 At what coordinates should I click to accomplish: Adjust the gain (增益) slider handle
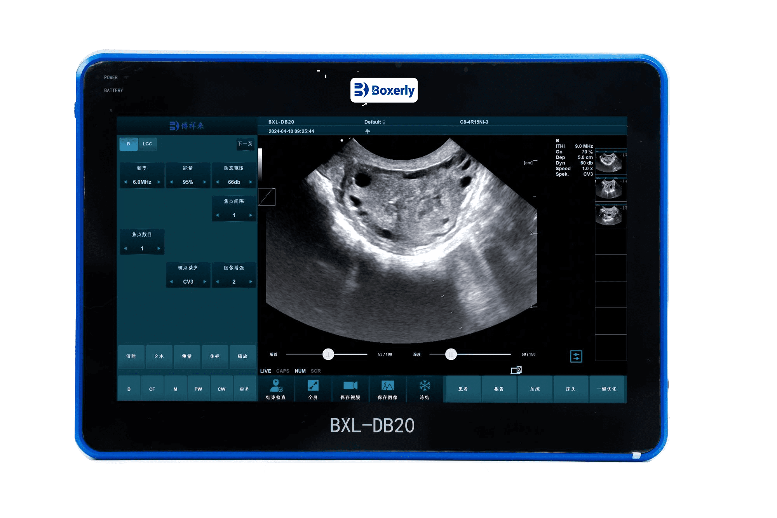pyautogui.click(x=328, y=354)
